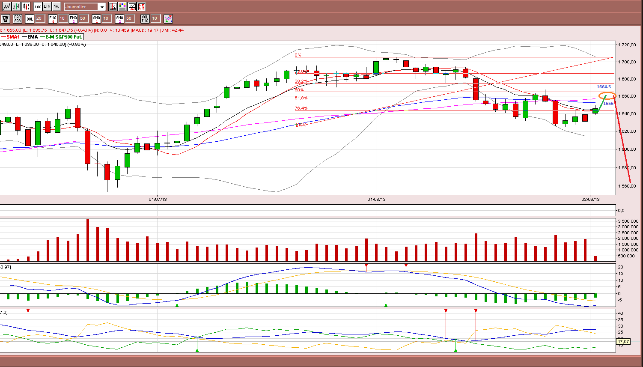Click the 3 500 000 volume axis label
Screen dimensions: 643x367
[x=629, y=221]
